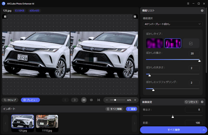Select the 1110.jpg thumbnail
208x135 pixels.
[47, 123]
